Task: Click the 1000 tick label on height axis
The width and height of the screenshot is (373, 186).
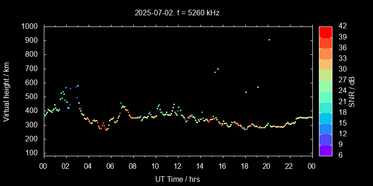Action: 30,27
